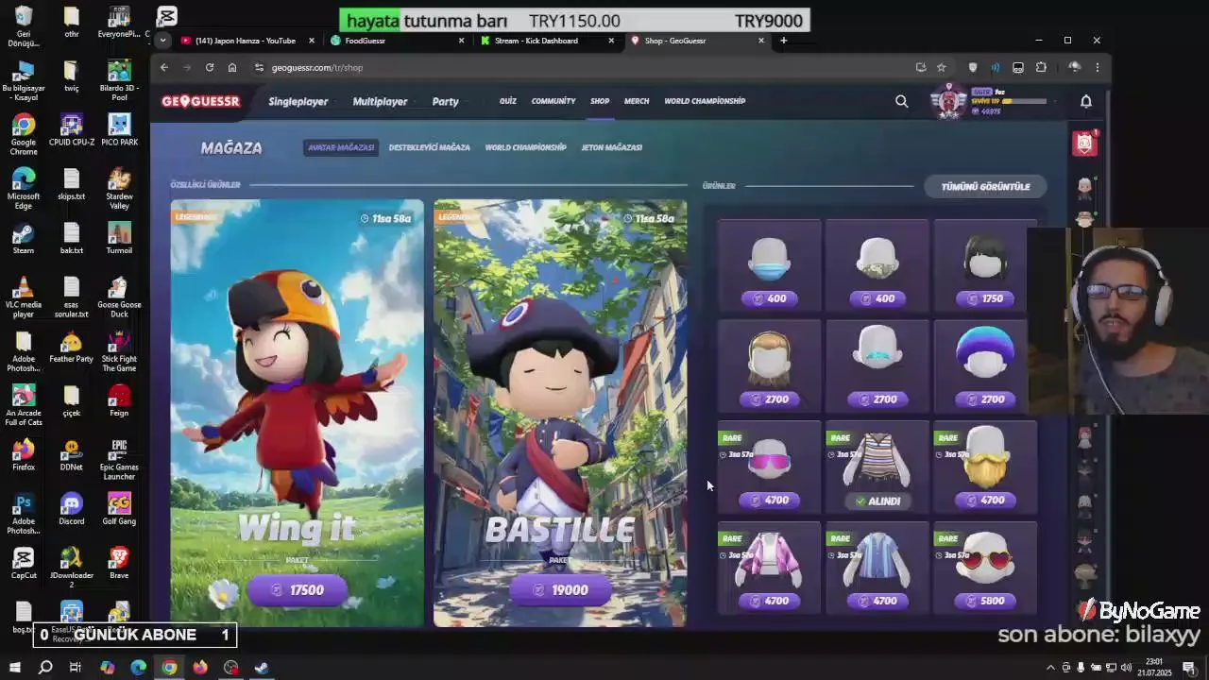Open Golf Gang desktop icon
1209x680 pixels.
point(119,509)
